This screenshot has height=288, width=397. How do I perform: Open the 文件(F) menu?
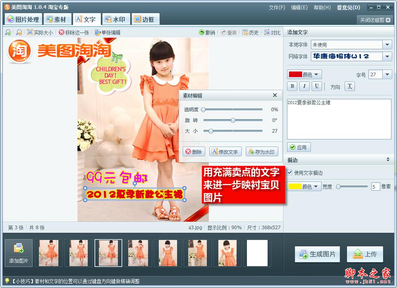click(277, 8)
